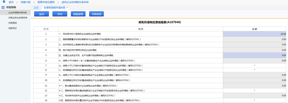Edit amount field for row 5 动漫企业

click(x=255, y=55)
